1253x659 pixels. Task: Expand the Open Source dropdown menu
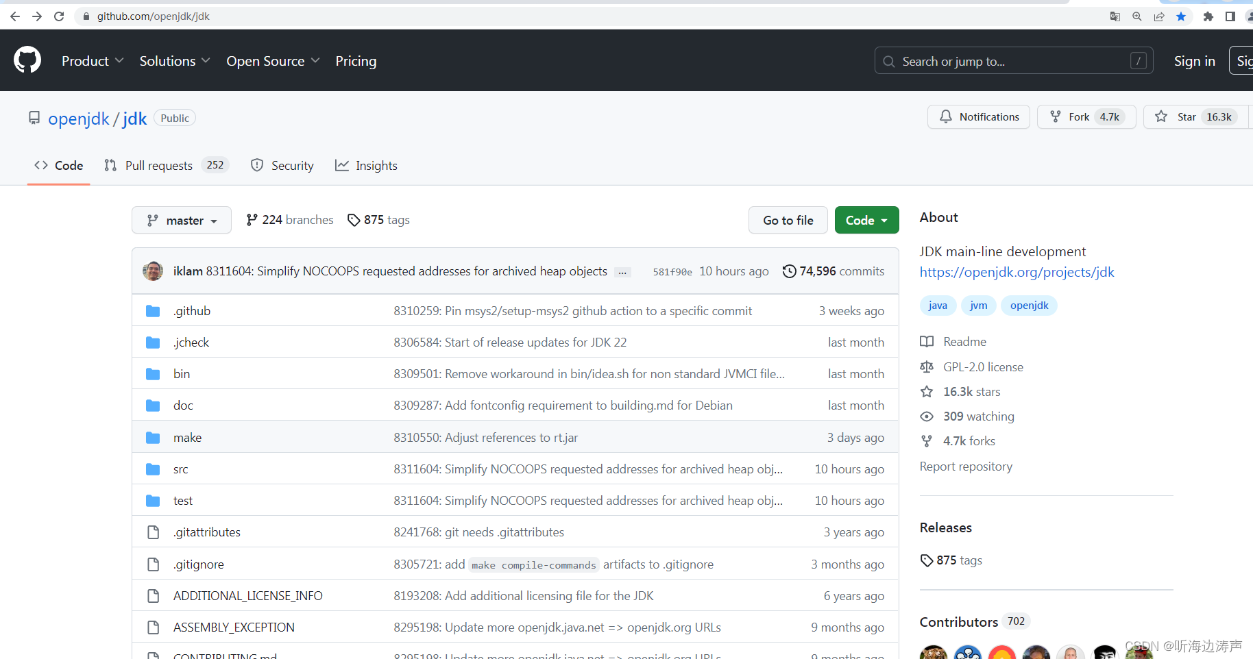[273, 61]
